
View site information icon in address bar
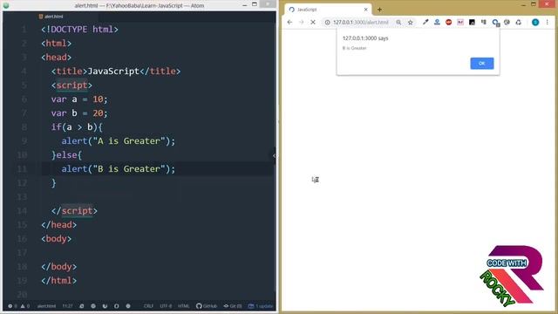pyautogui.click(x=327, y=22)
